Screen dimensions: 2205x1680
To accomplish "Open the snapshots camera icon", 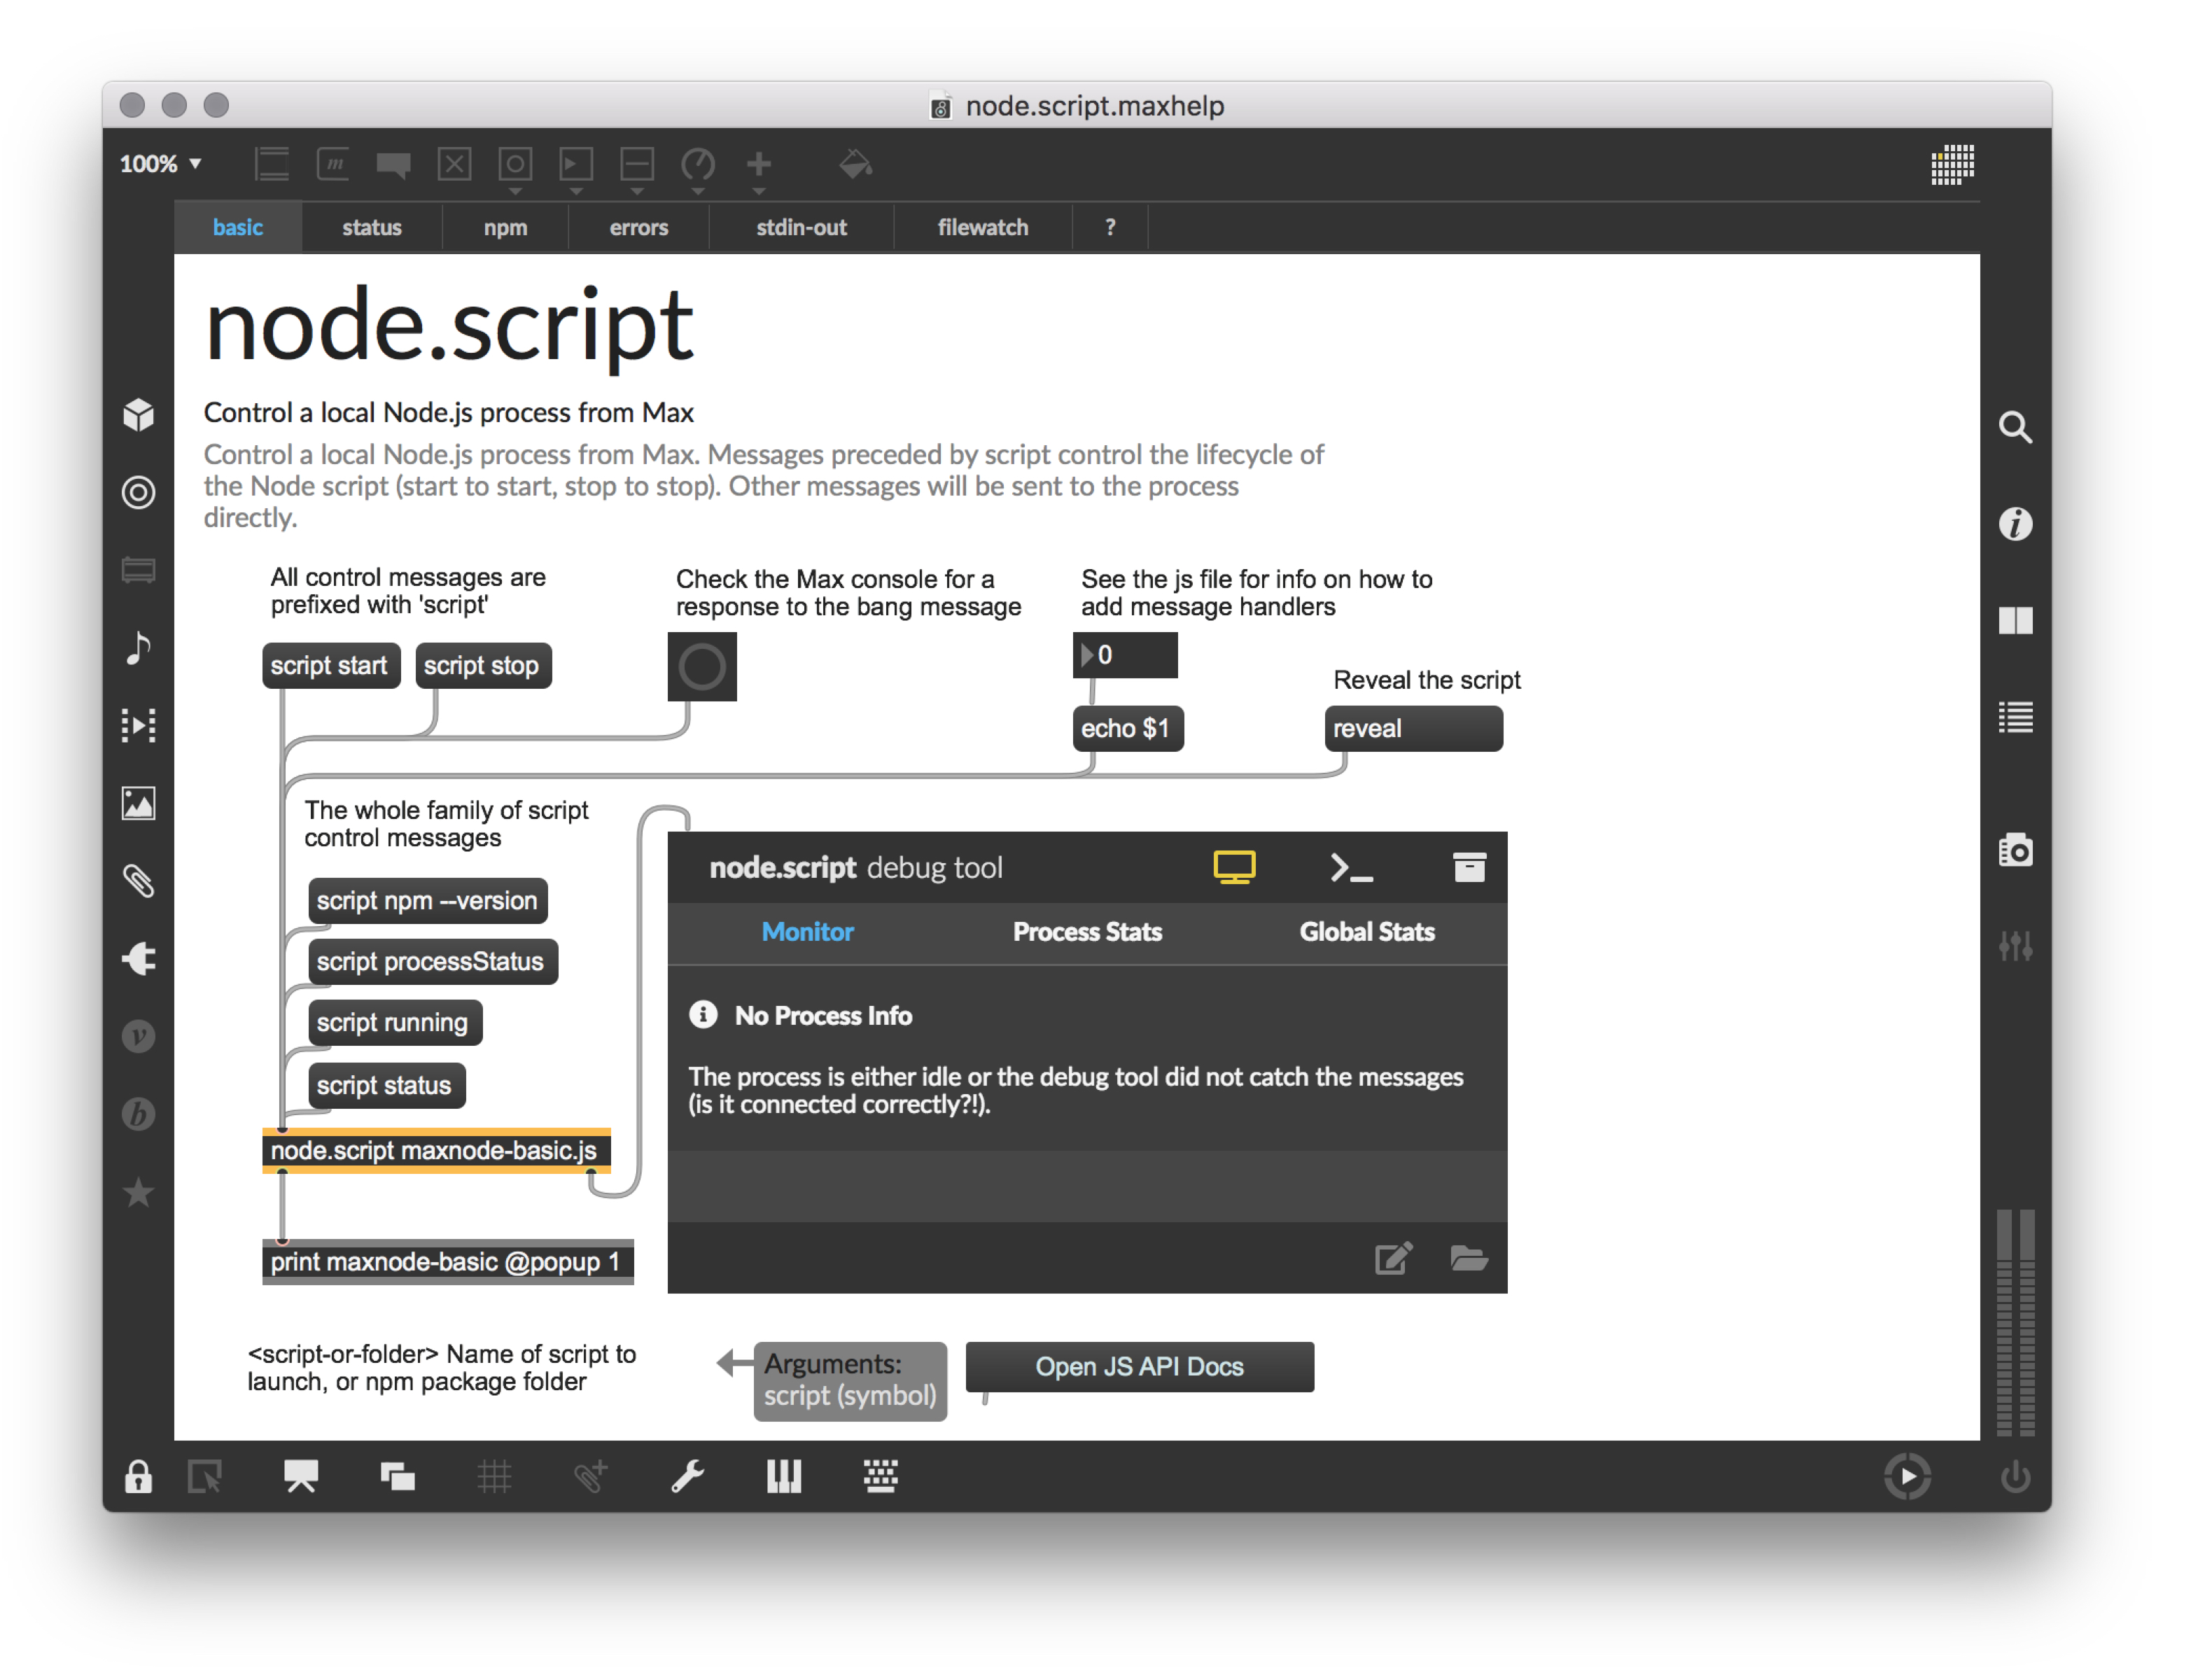I will (2014, 850).
